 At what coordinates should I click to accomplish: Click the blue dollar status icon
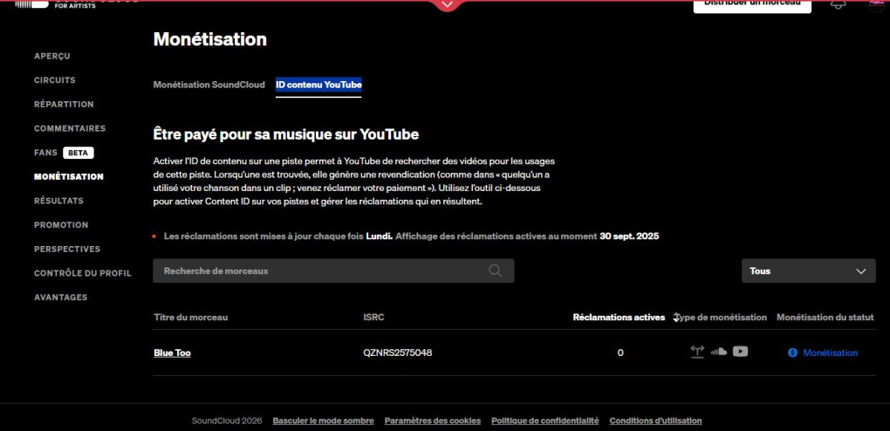[792, 352]
